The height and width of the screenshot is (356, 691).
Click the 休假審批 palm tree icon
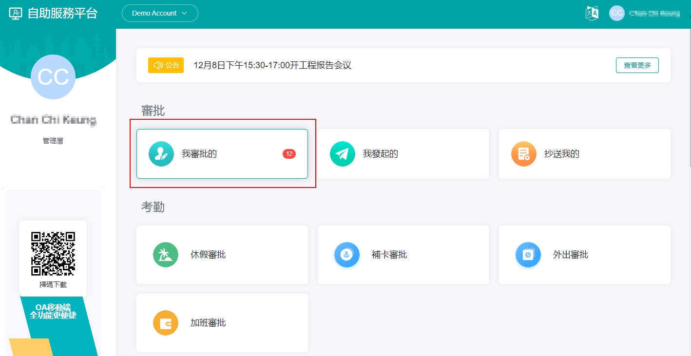click(165, 255)
